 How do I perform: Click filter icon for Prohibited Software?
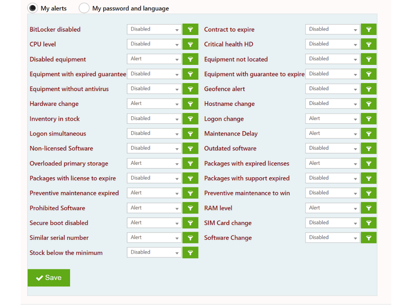click(190, 208)
